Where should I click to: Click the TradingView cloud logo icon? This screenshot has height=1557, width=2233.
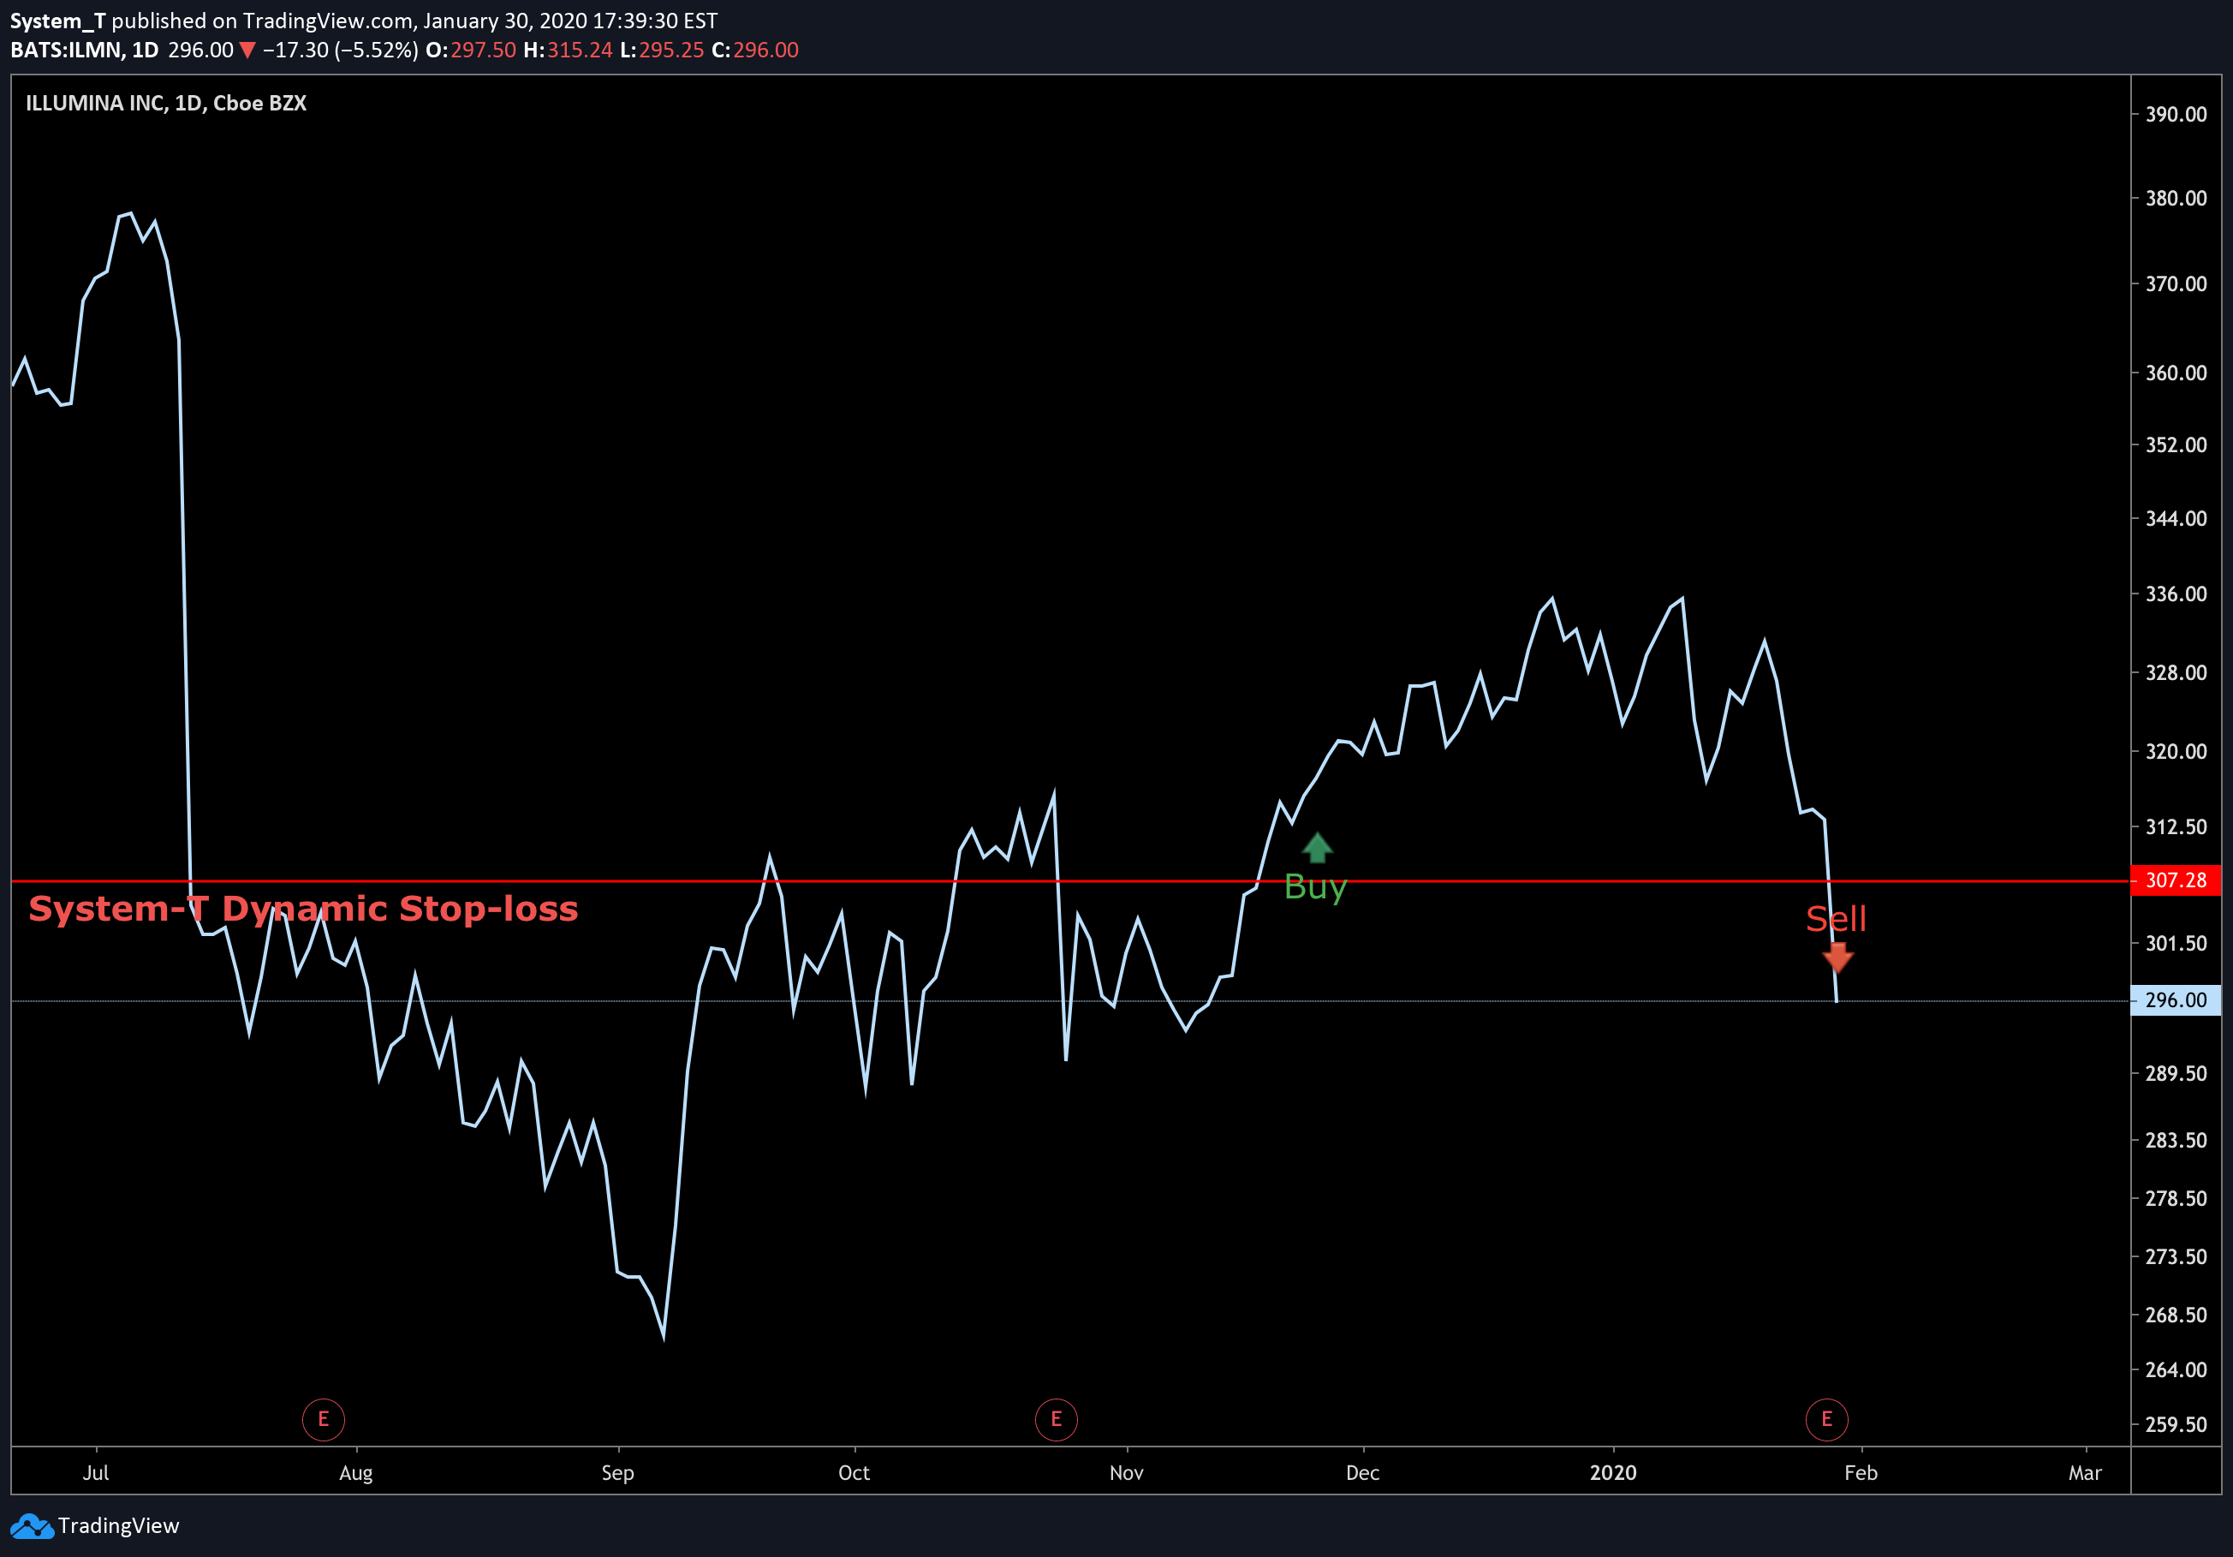click(32, 1526)
